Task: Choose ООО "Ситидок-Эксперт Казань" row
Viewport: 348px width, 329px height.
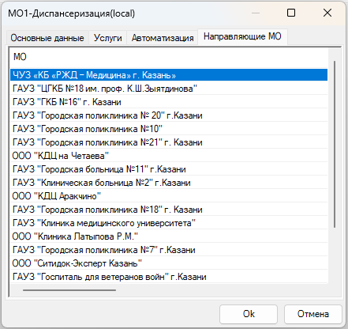Action: [x=169, y=263]
